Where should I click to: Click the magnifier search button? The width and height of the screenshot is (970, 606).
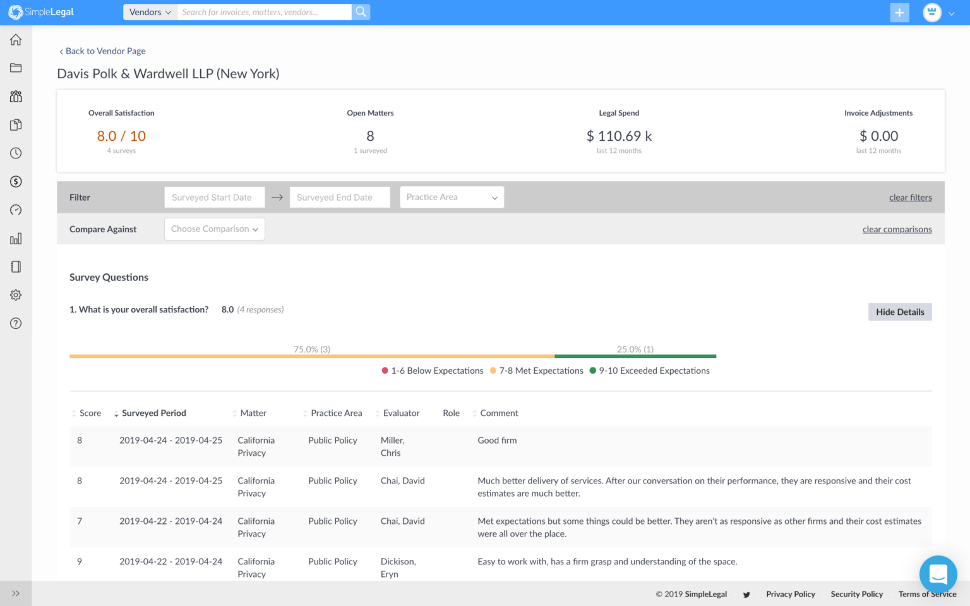[x=361, y=12]
